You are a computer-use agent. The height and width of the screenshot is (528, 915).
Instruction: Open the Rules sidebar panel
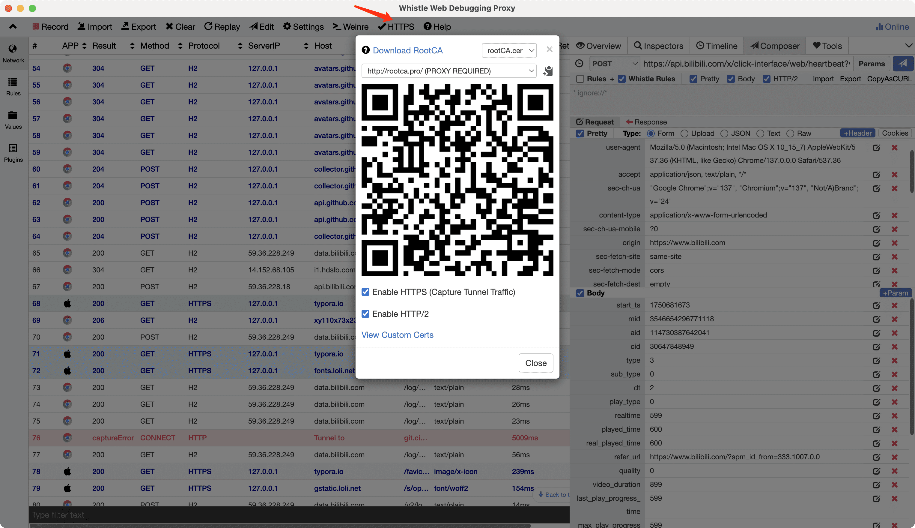click(13, 87)
